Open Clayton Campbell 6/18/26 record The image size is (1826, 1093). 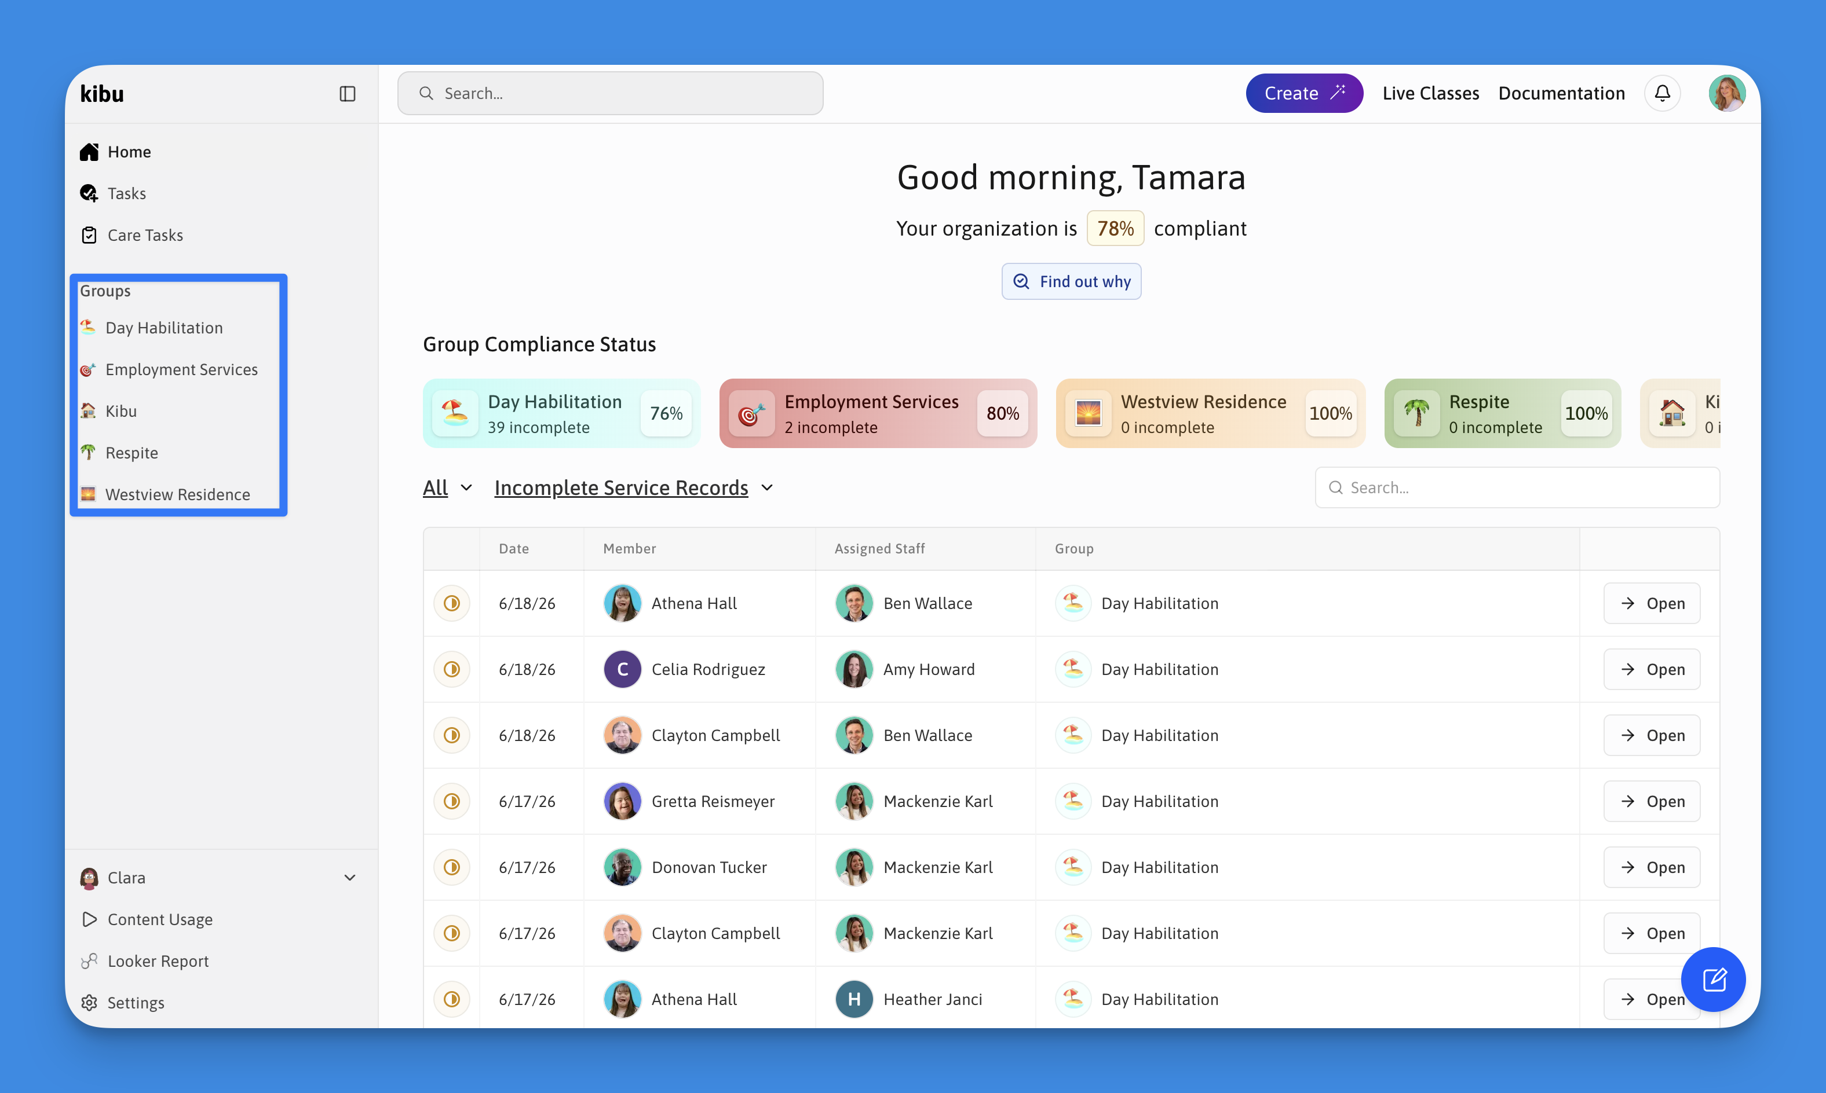(x=1652, y=735)
